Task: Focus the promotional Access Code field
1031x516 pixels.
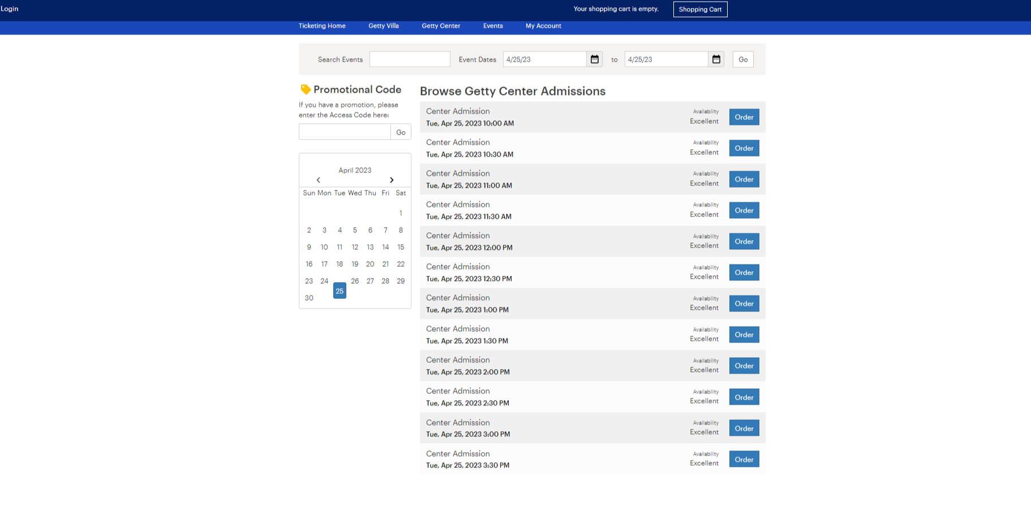Action: pyautogui.click(x=345, y=132)
